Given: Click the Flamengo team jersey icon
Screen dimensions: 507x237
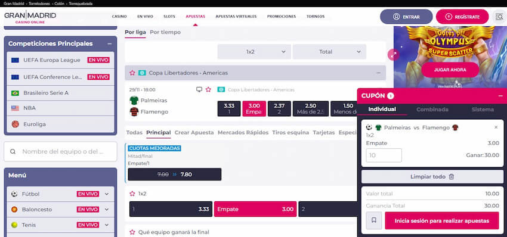Looking at the screenshot, I should pos(134,112).
